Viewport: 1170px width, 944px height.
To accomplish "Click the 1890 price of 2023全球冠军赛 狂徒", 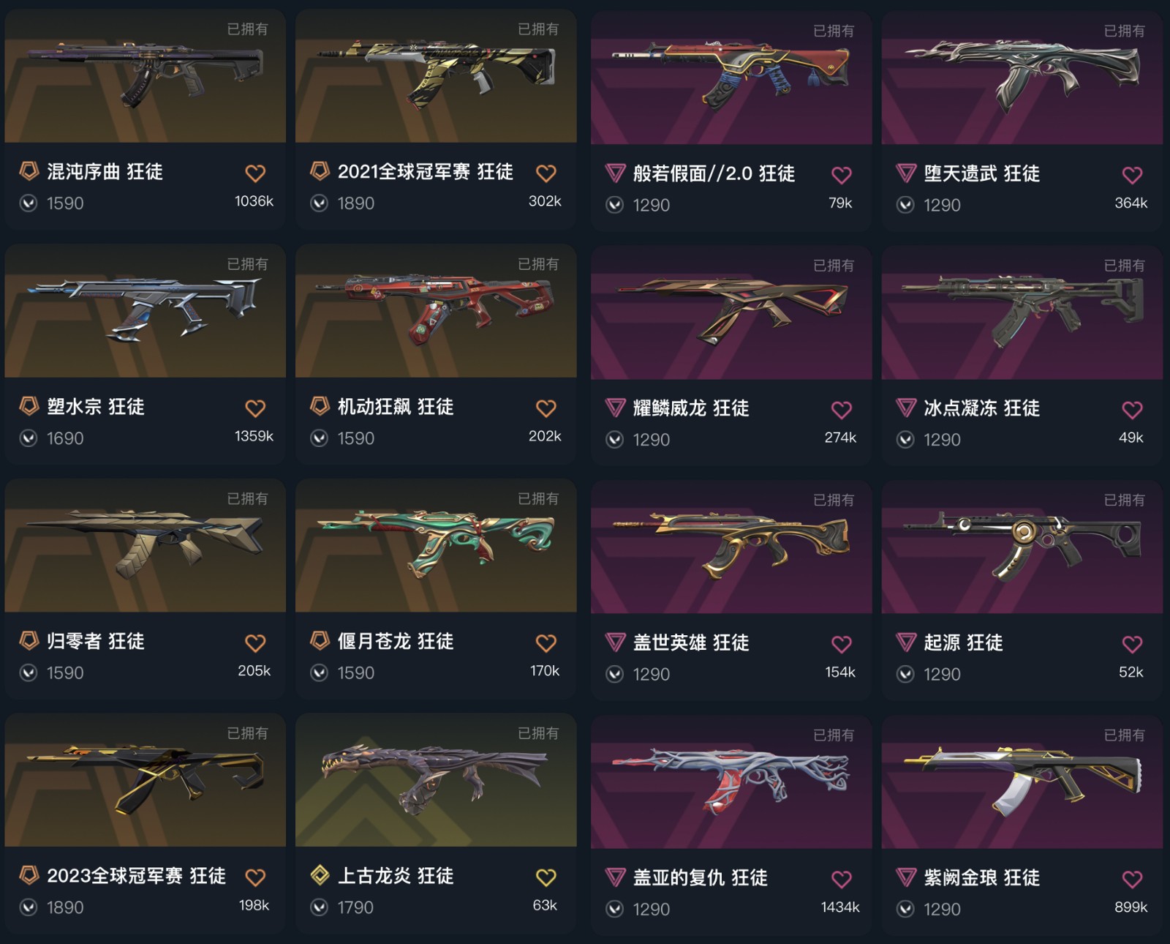I will (x=65, y=907).
